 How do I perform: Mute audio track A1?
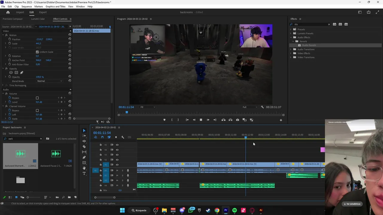(x=117, y=171)
